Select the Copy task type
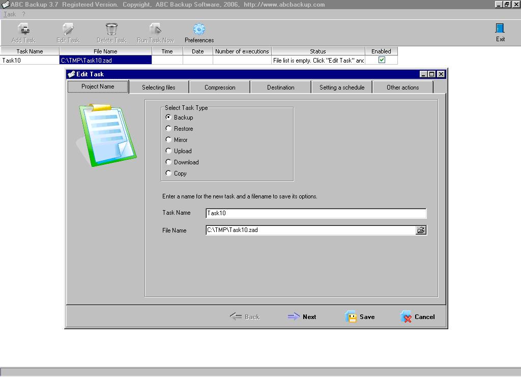The width and height of the screenshot is (521, 377). [168, 173]
